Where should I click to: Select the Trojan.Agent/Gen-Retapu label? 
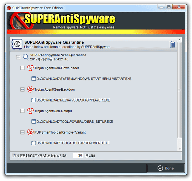pyautogui.click(x=53, y=111)
